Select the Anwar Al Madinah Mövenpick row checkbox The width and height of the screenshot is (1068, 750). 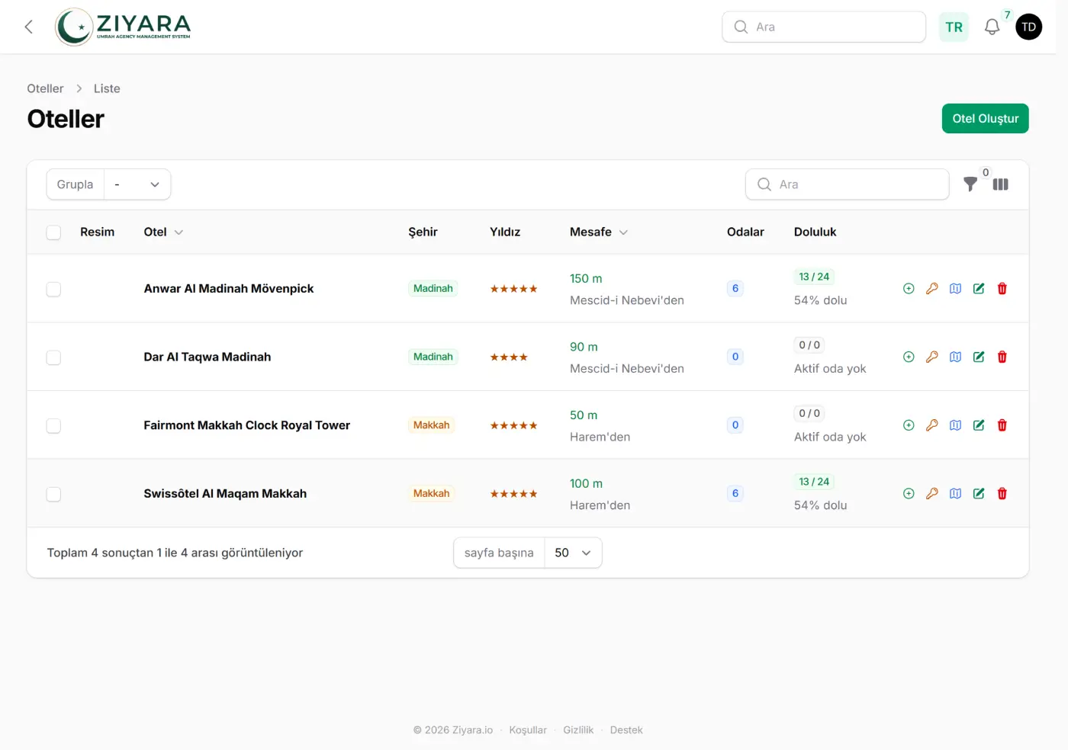(x=53, y=290)
